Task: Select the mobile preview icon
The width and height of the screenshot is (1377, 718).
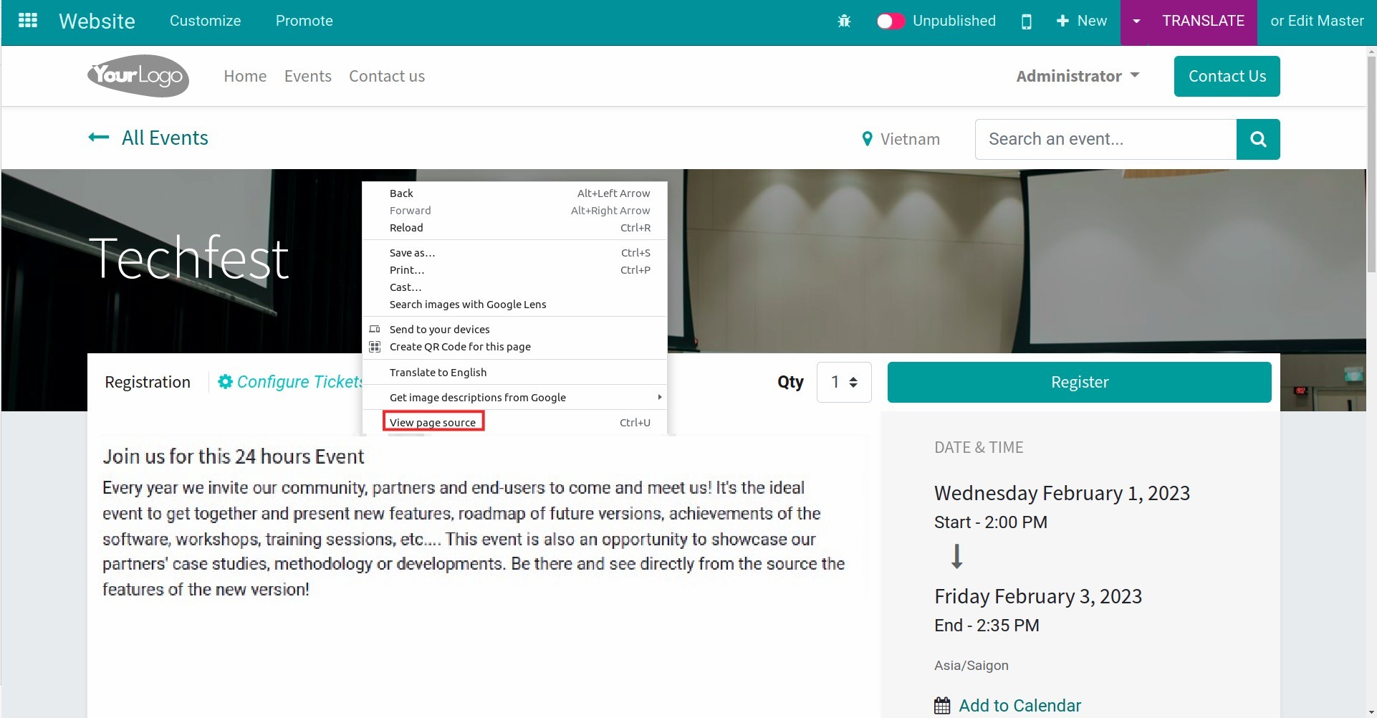Action: click(x=1027, y=21)
